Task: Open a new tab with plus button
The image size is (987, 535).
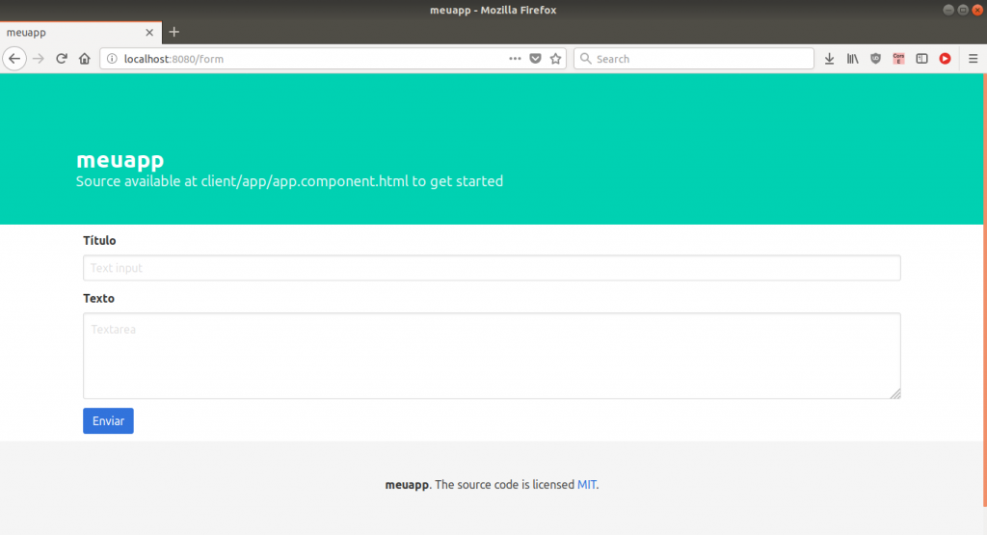Action: coord(174,32)
